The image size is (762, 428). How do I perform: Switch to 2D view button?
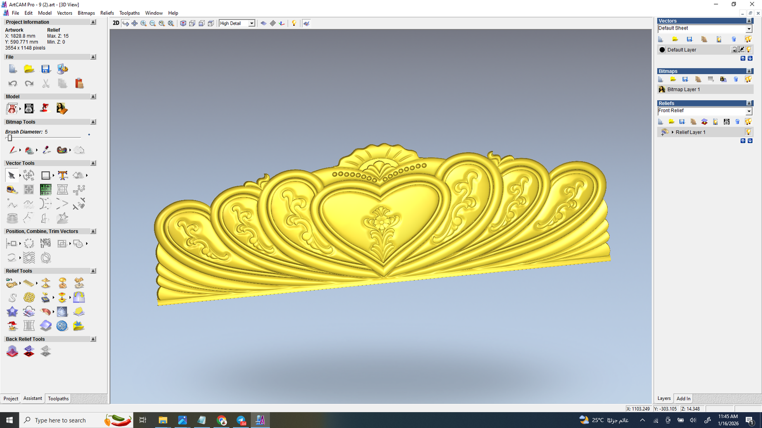point(116,23)
